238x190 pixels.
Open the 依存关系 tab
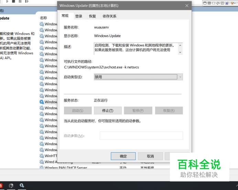[109, 16]
